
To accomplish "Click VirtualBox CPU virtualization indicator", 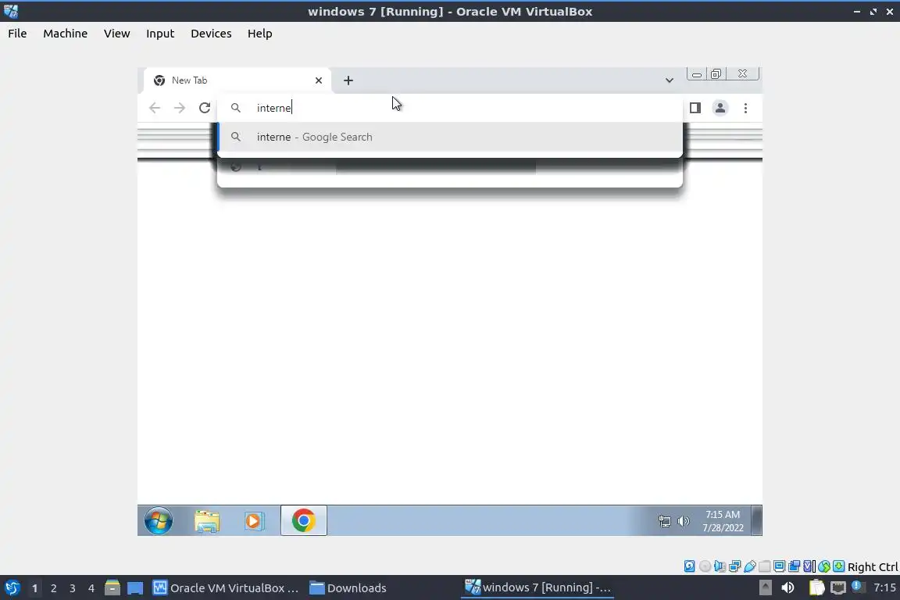I will click(809, 566).
